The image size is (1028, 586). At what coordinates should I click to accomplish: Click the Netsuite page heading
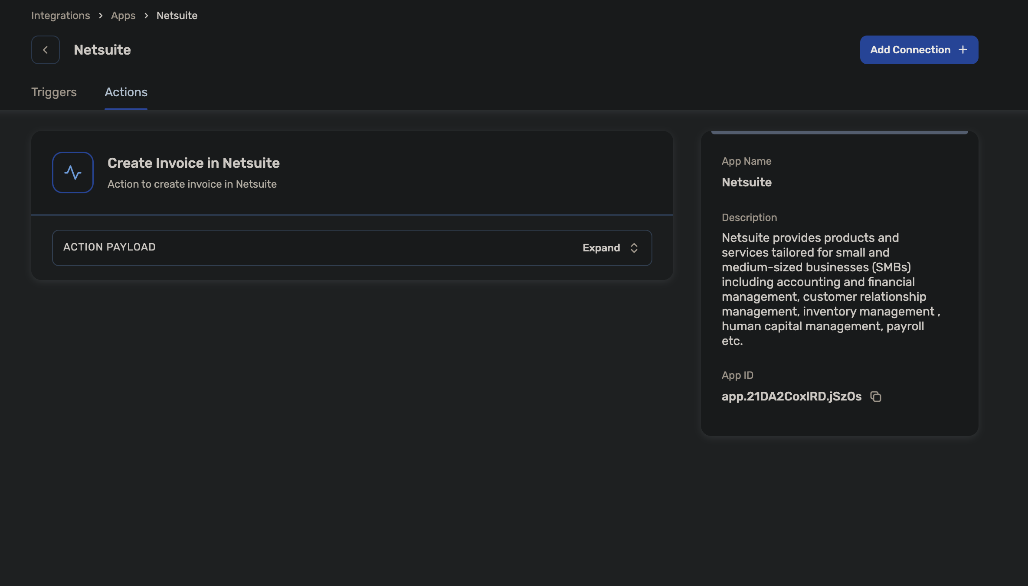[x=102, y=50]
